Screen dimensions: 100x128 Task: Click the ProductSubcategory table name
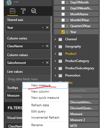point(80,68)
